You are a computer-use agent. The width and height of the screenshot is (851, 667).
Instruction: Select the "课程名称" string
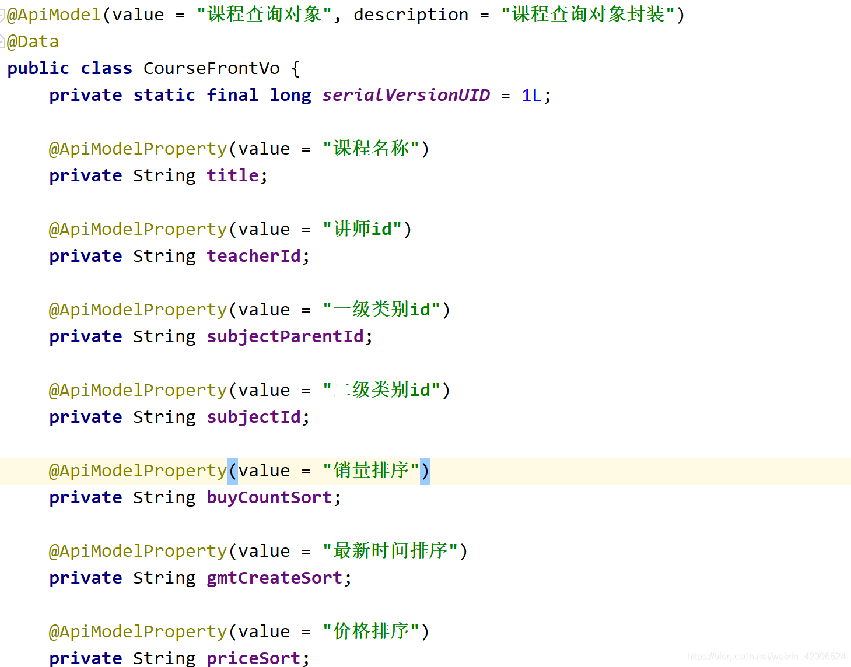(371, 149)
